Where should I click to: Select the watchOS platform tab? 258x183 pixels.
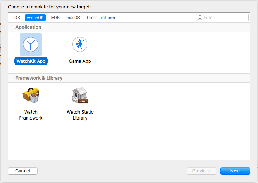coord(35,18)
